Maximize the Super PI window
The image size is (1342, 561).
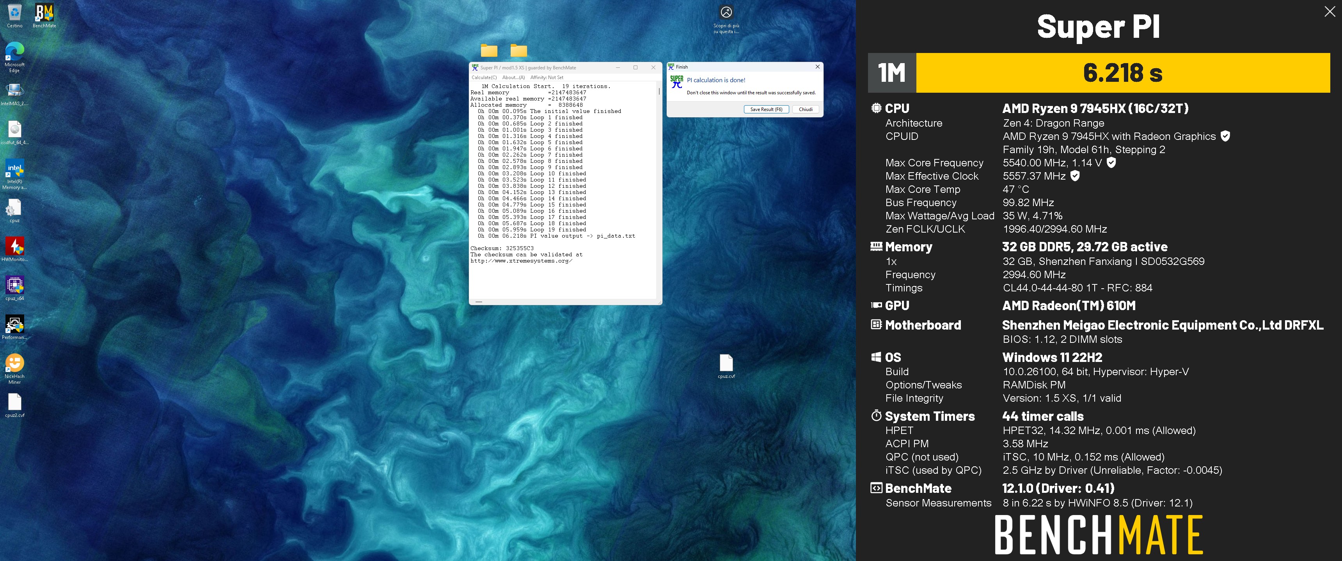635,67
